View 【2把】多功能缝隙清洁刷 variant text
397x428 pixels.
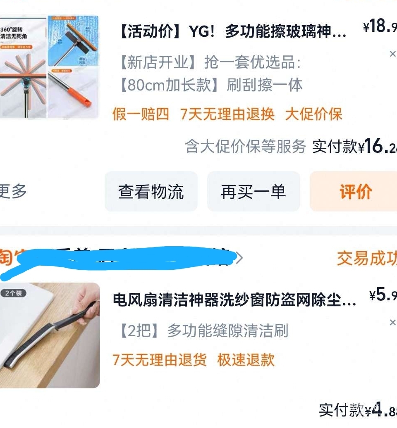(203, 331)
